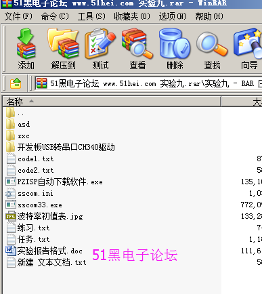Click the archive path address field
This screenshot has width=262, height=294.
pyautogui.click(x=148, y=83)
